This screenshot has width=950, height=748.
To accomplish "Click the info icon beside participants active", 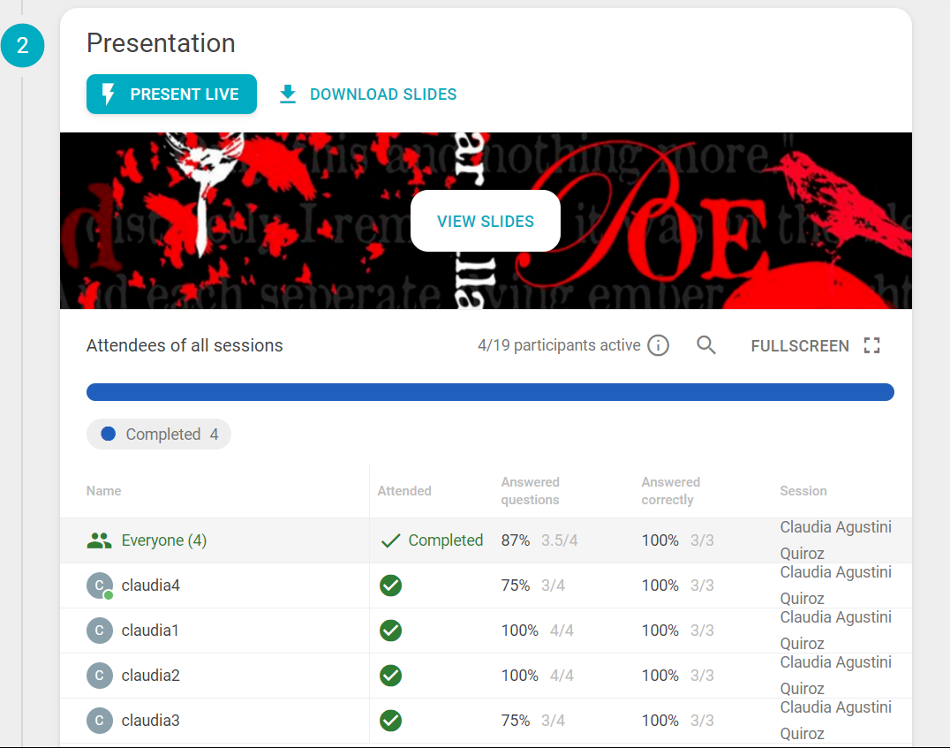I will coord(658,345).
